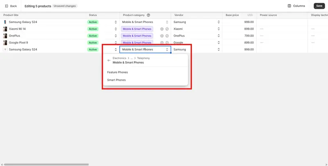The width and height of the screenshot is (328, 166).
Task: Click the Vendor column header
Action: click(x=179, y=15)
